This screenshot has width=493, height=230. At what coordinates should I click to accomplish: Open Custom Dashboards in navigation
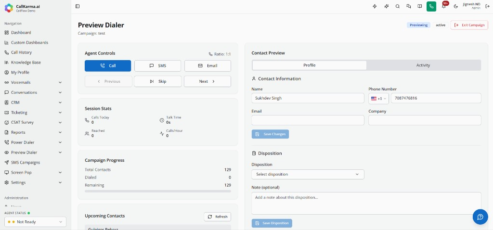pos(29,42)
